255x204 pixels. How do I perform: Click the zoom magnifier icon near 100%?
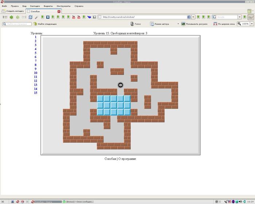pyautogui.click(x=239, y=24)
